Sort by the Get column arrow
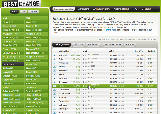The image size is (161, 114). 113,51
